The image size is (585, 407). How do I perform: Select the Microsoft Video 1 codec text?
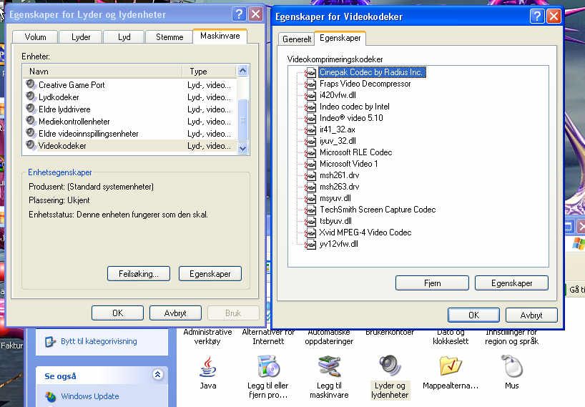click(348, 164)
